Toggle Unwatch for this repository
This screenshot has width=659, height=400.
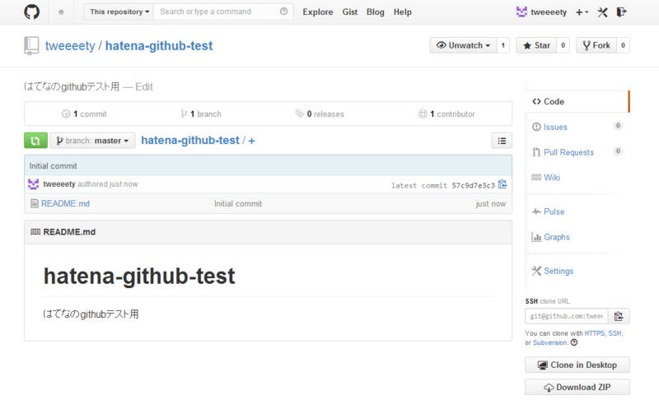tap(463, 45)
